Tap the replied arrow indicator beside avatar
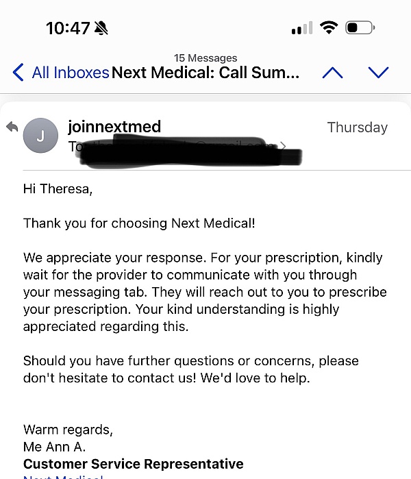The width and height of the screenshot is (411, 479). 12,127
